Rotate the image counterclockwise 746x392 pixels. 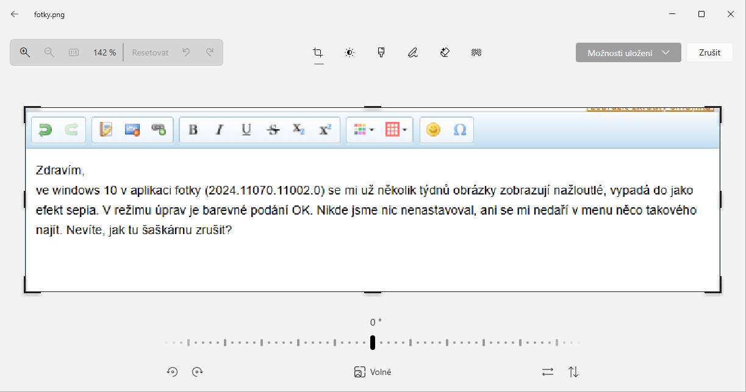click(x=173, y=372)
